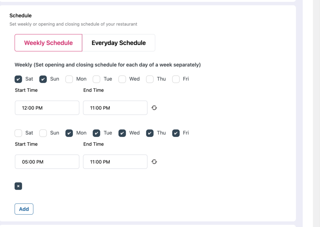Switch to the Weekly Schedule tab
The image size is (320, 227).
48,43
